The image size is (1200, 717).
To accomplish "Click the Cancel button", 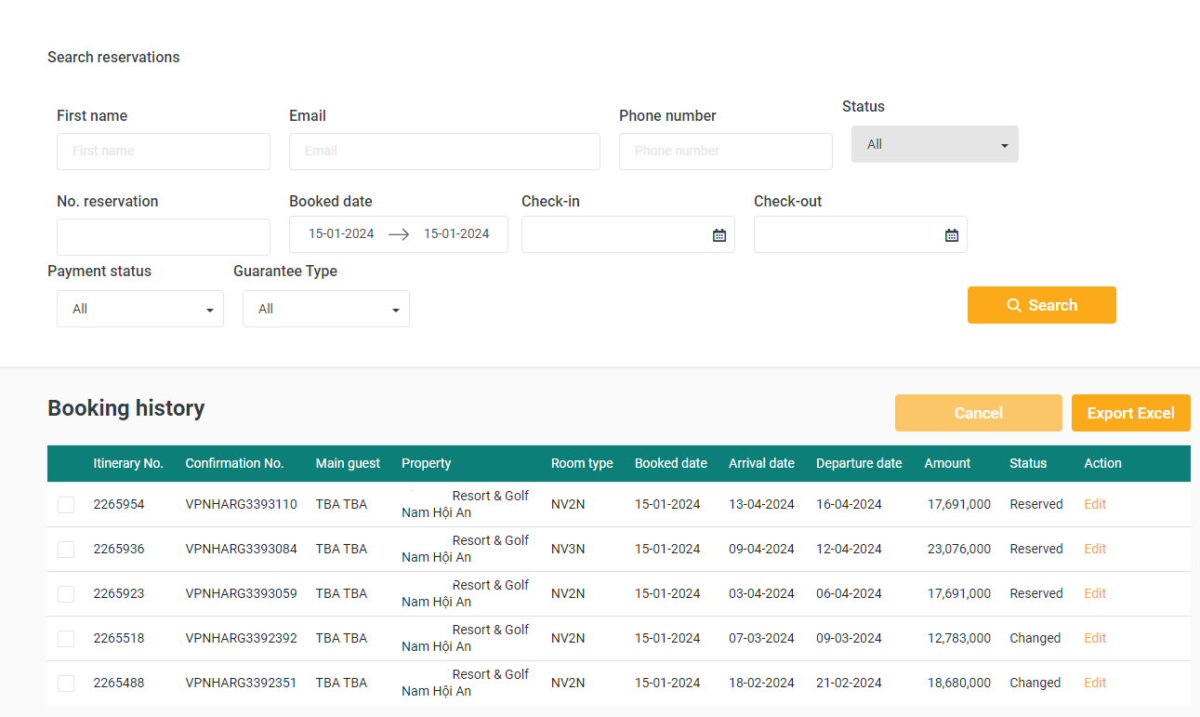I will tap(978, 413).
